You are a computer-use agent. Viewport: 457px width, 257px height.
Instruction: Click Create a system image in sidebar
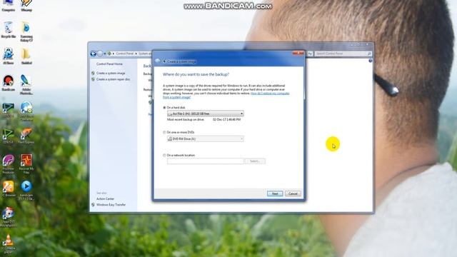coord(111,73)
